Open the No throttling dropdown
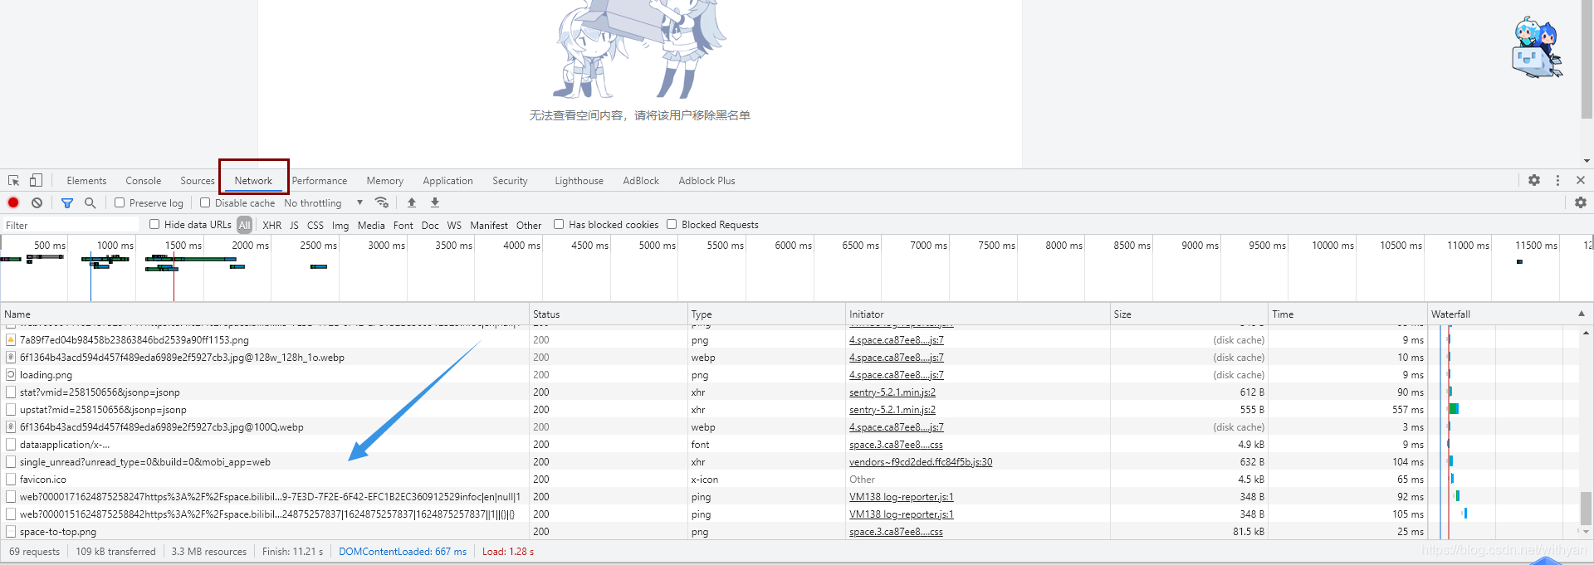Screen dimensions: 1594x565 pyautogui.click(x=324, y=203)
